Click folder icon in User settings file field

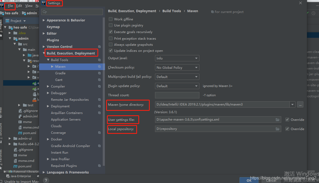click(x=277, y=120)
